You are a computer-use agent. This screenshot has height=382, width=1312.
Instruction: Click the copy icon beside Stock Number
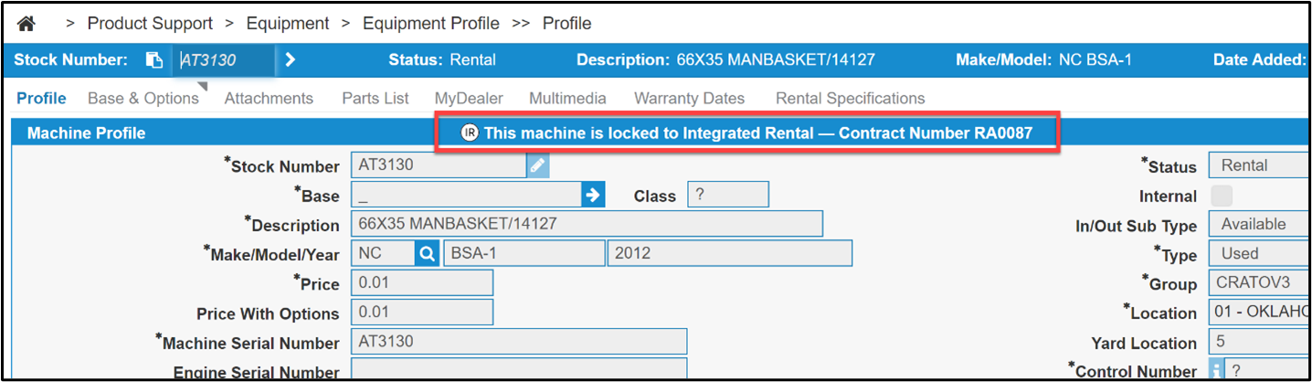pyautogui.click(x=154, y=60)
